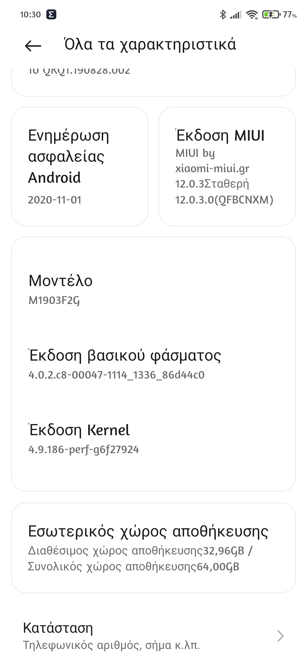Open the Ενημέρωση ασφαλείας Android card
307x666 pixels.
coord(80,166)
